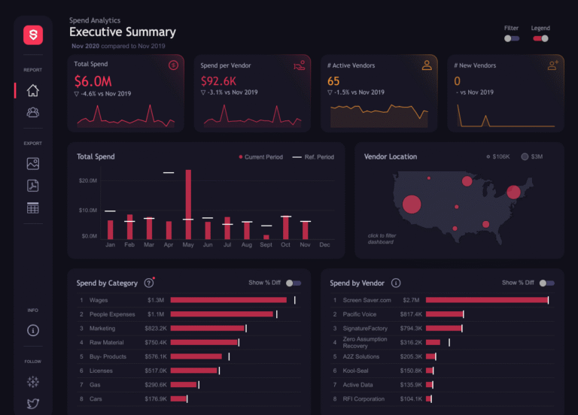This screenshot has height=415, width=578.
Task: Select the Licenses category row
Action: [188, 371]
